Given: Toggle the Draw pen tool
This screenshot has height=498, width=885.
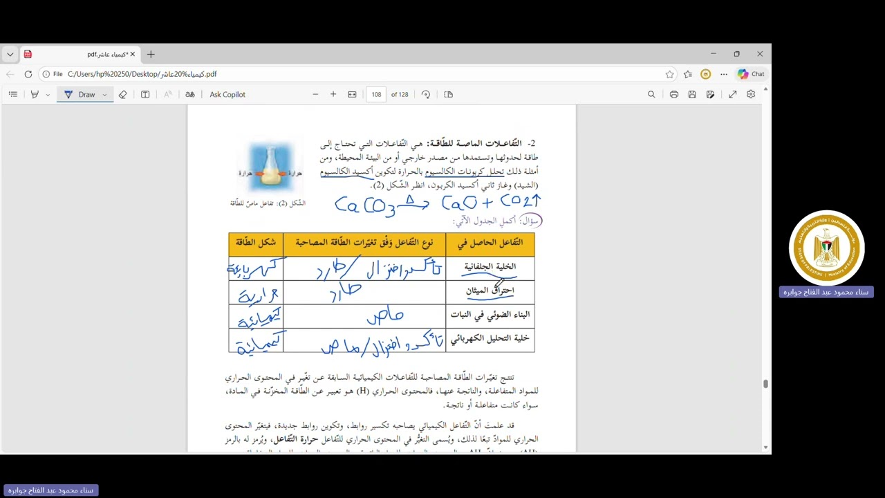Looking at the screenshot, I should [x=80, y=95].
